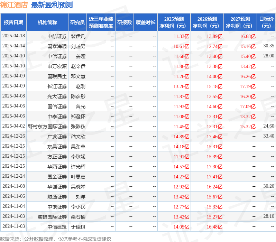Click institution name 长江证券

[x=57, y=86]
